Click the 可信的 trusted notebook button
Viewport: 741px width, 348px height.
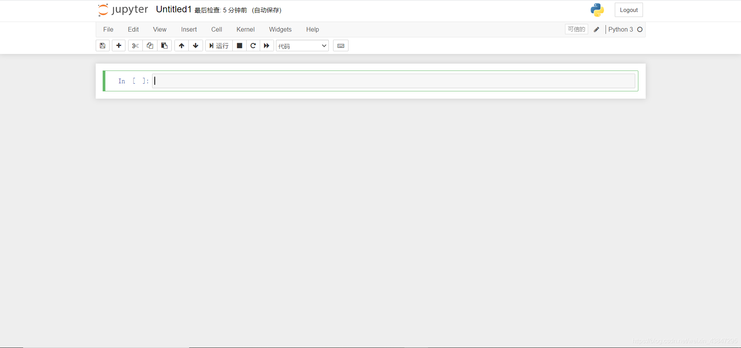pyautogui.click(x=577, y=29)
